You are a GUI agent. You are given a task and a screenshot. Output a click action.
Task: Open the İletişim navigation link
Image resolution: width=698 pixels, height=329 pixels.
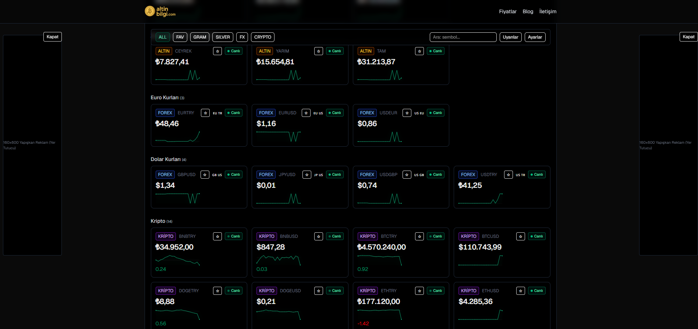(548, 12)
